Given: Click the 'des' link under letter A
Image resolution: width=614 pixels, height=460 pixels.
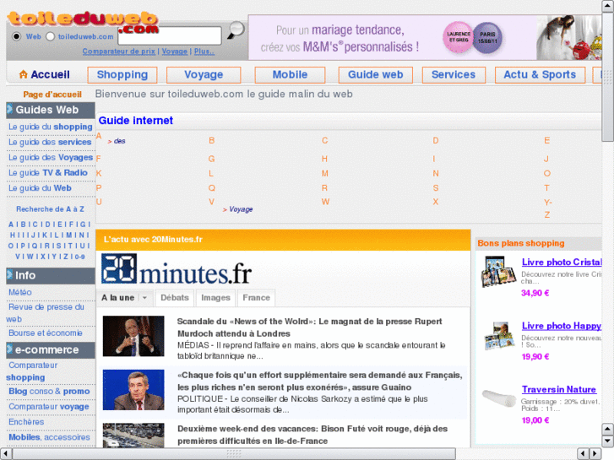Looking at the screenshot, I should (x=119, y=141).
